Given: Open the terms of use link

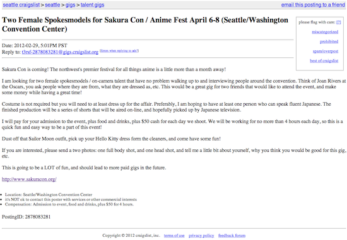Looking at the screenshot, I should pos(174,236).
